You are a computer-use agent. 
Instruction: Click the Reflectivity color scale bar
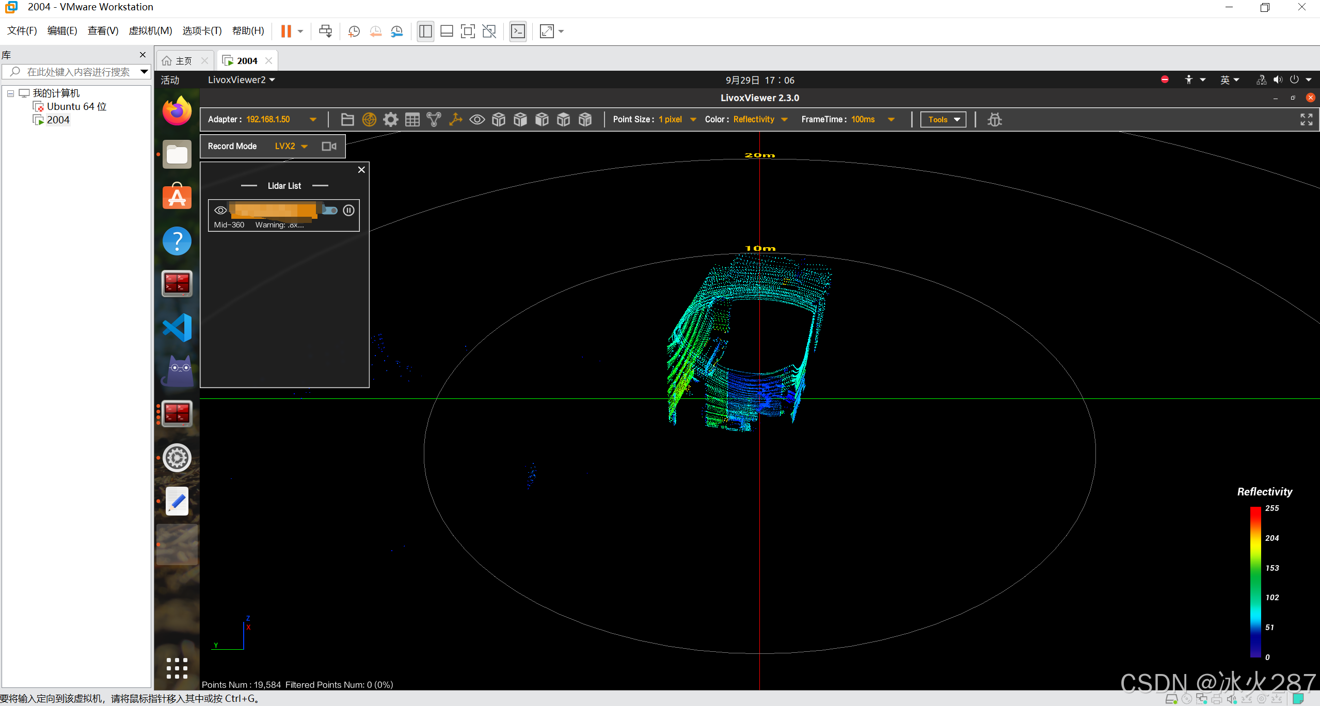pyautogui.click(x=1255, y=582)
